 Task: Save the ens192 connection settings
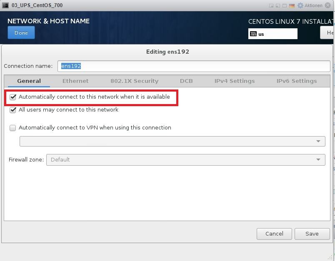[x=312, y=234]
